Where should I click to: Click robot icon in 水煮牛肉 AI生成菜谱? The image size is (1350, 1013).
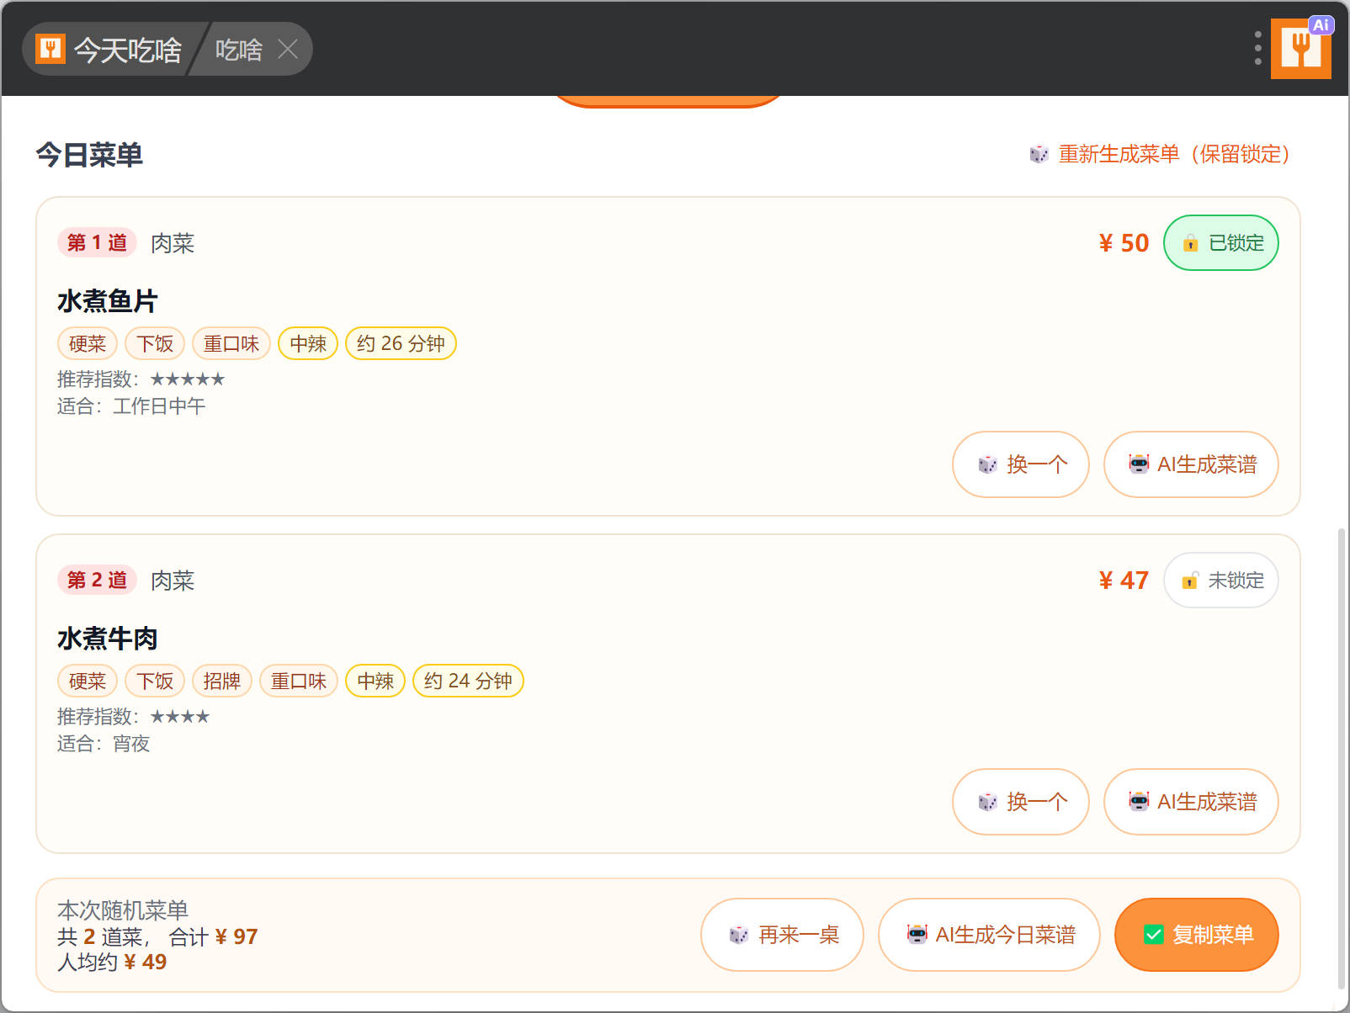tap(1139, 801)
